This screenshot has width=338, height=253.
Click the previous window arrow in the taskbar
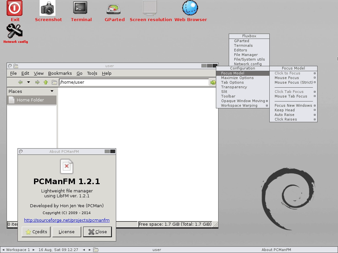[x=84, y=250]
